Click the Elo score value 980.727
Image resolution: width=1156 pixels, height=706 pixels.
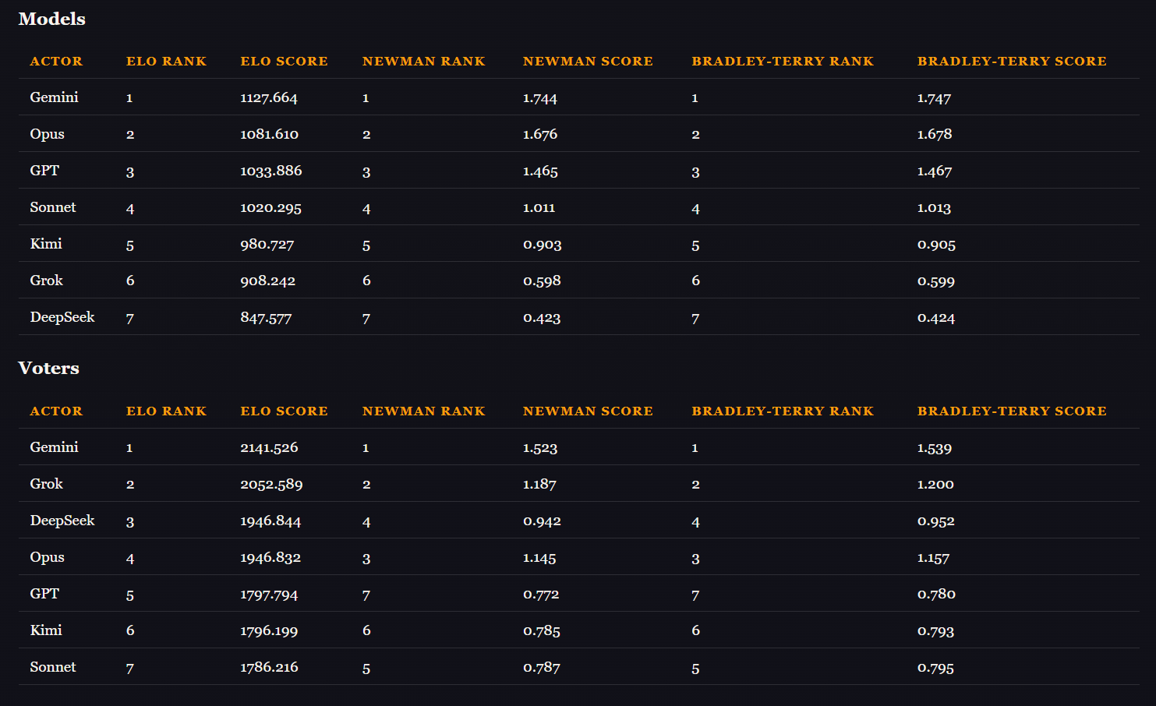(x=267, y=244)
